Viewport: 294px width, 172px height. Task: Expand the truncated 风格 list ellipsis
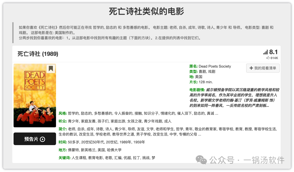216,113
